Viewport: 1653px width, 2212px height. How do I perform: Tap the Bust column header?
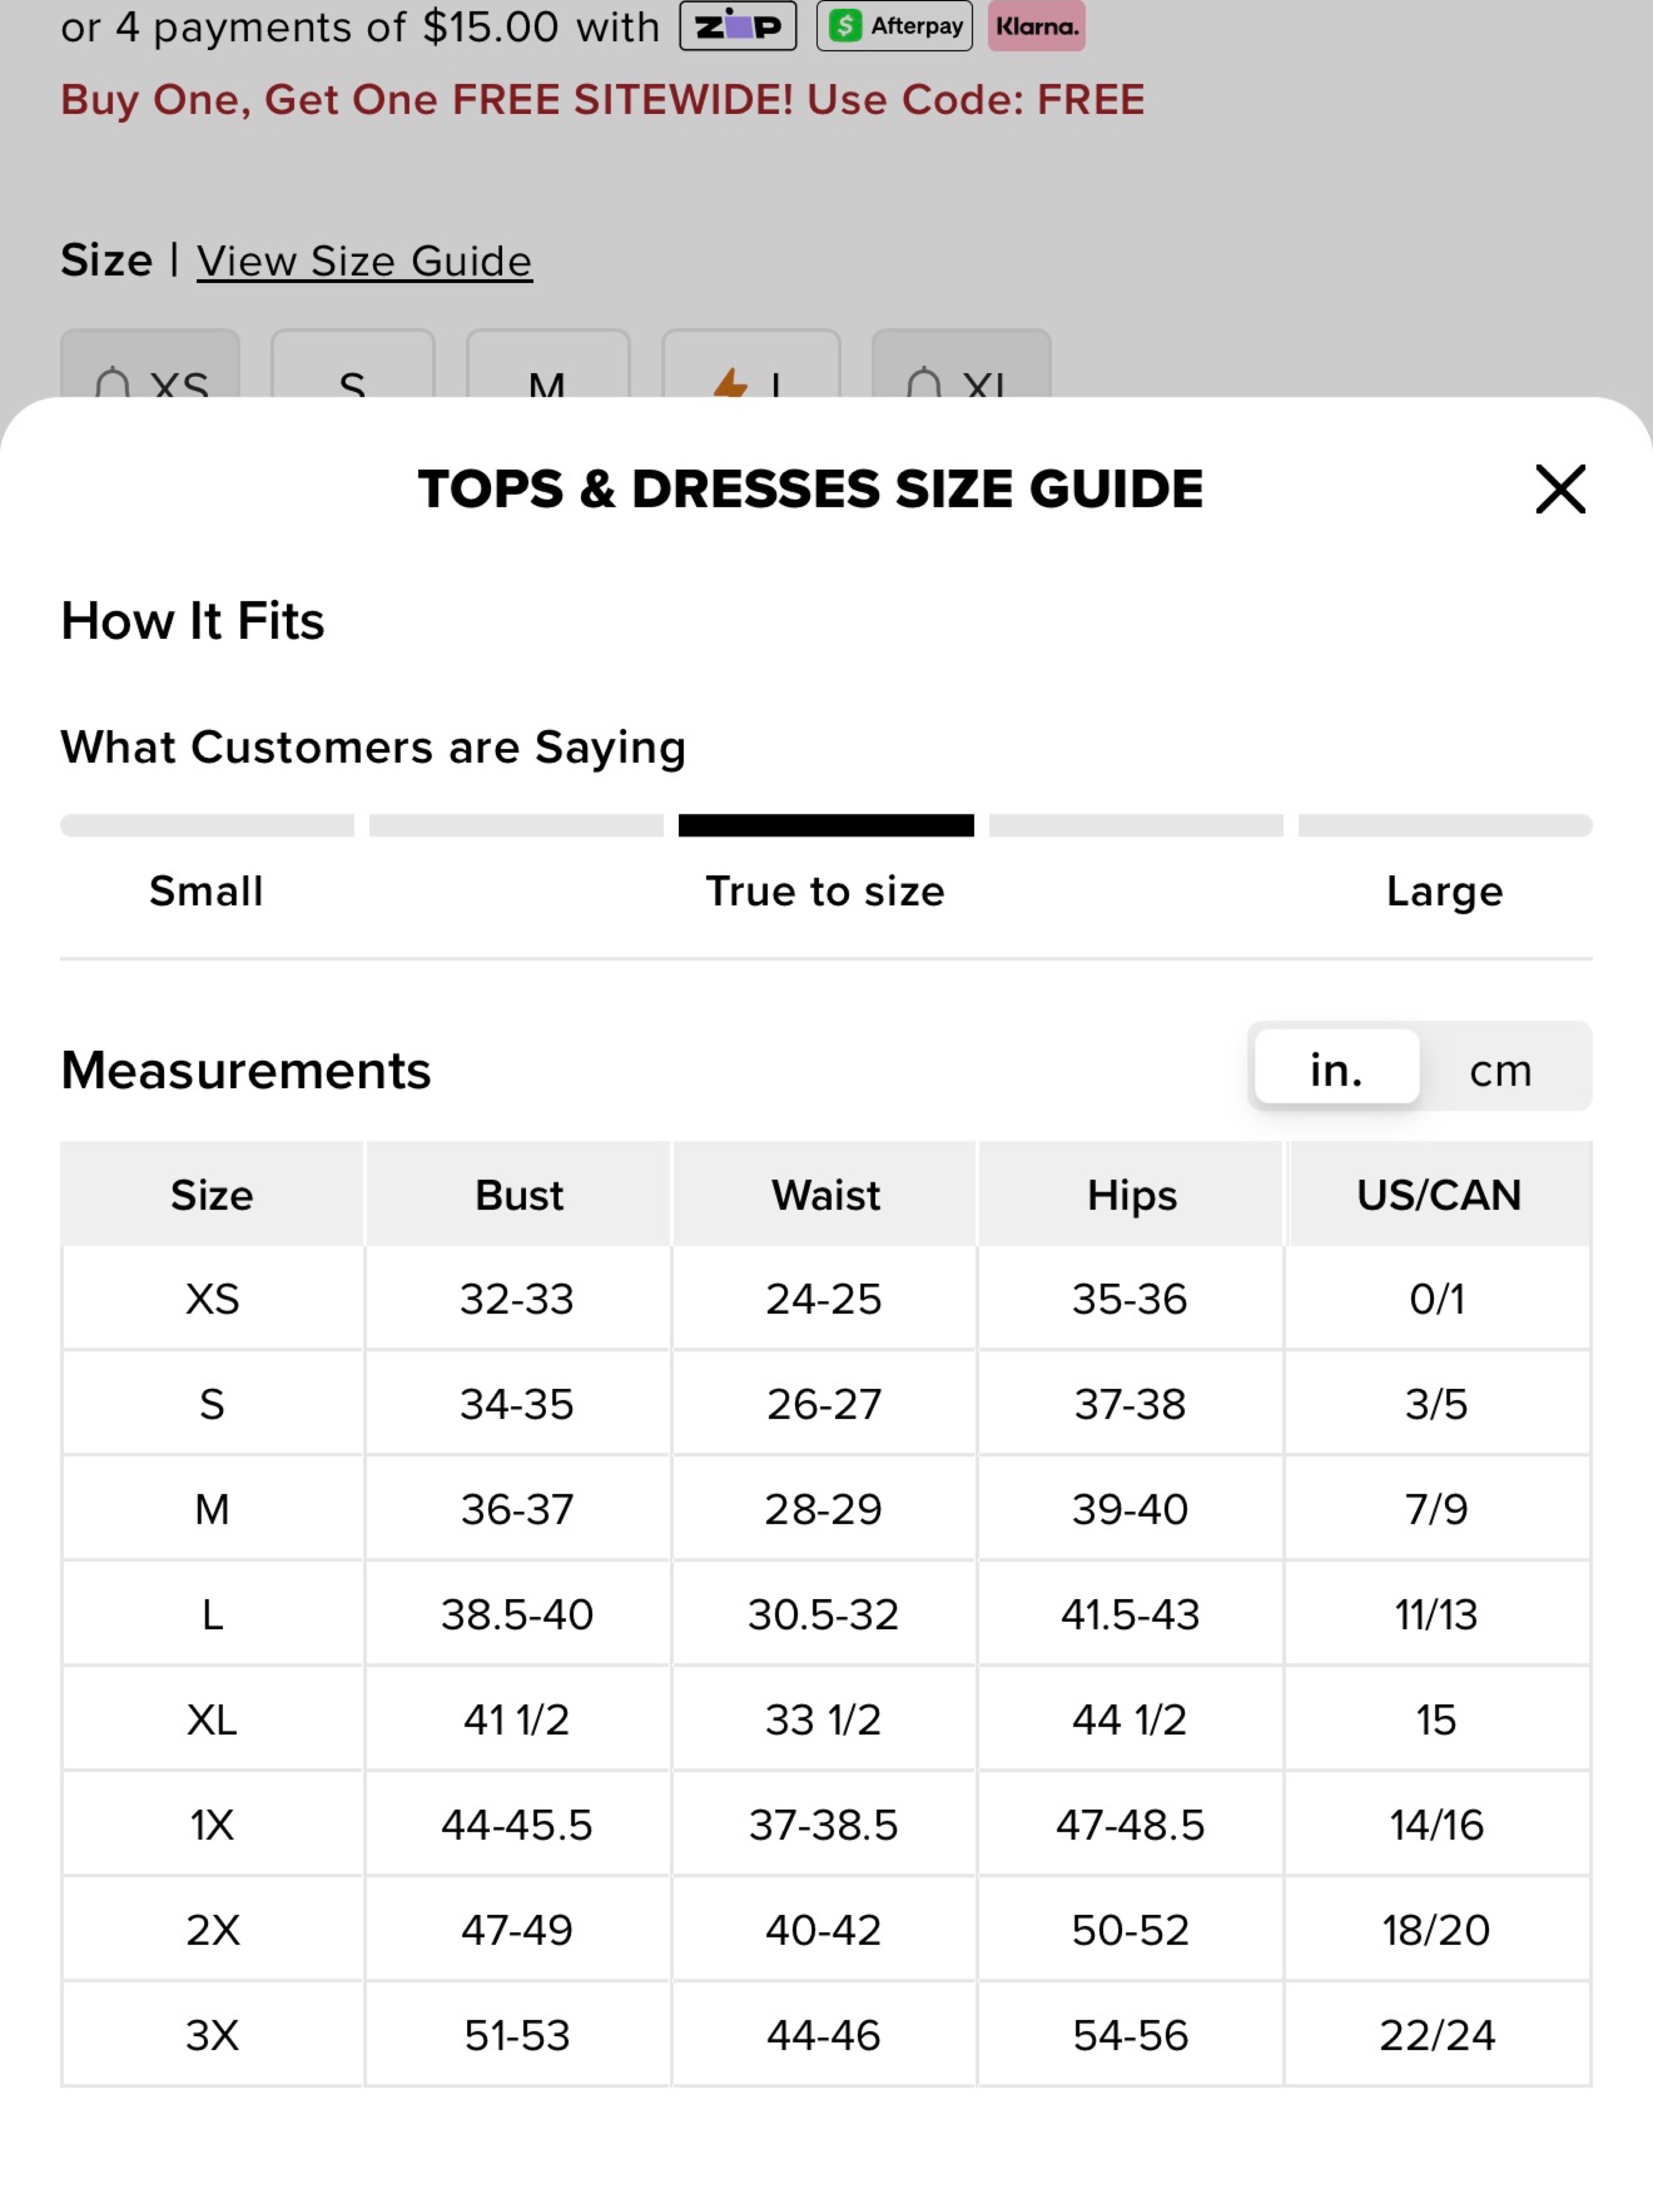click(518, 1194)
